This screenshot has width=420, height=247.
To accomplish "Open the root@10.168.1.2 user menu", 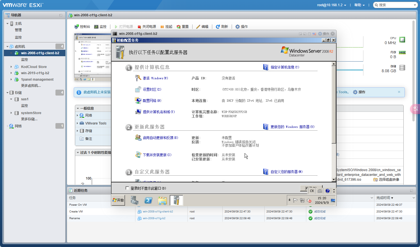I will click(332, 5).
